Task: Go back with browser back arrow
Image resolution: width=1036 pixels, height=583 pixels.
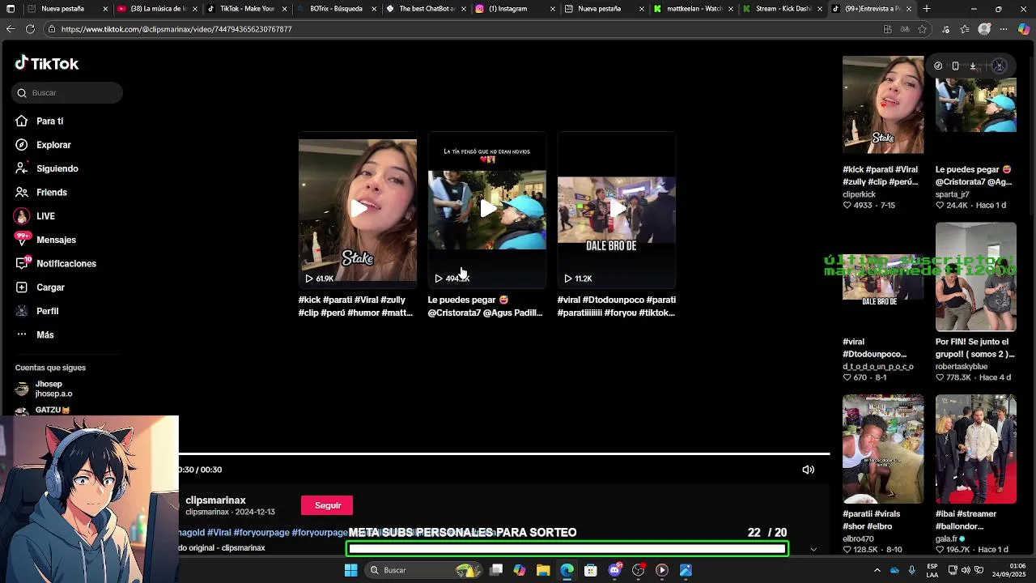Action: (x=11, y=29)
